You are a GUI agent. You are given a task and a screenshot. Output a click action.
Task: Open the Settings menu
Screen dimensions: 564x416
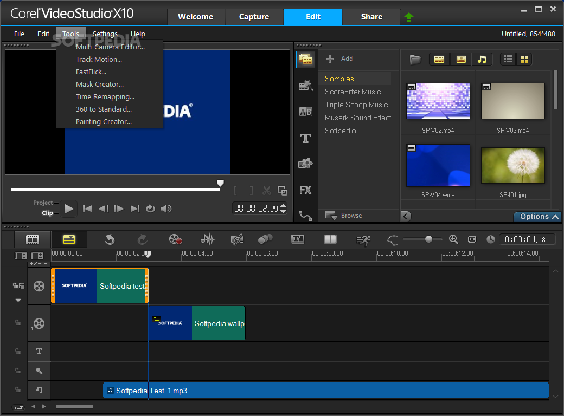tap(105, 34)
